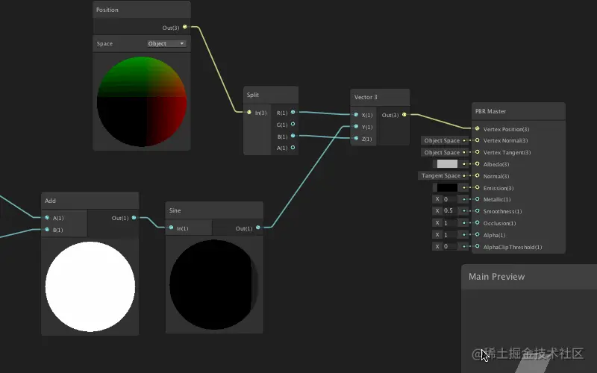The height and width of the screenshot is (373, 597).
Task: Click Object Space label for Vertex Normal
Action: point(442,140)
